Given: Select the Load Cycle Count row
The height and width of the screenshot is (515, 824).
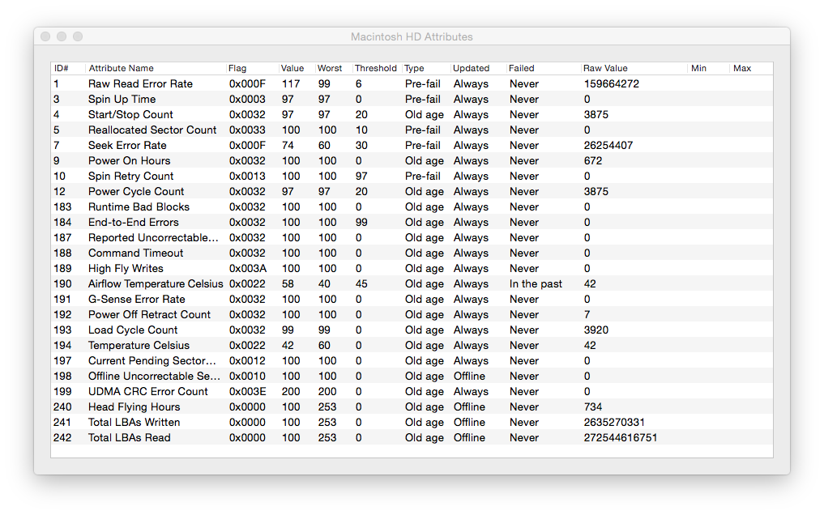Looking at the screenshot, I should pos(412,330).
